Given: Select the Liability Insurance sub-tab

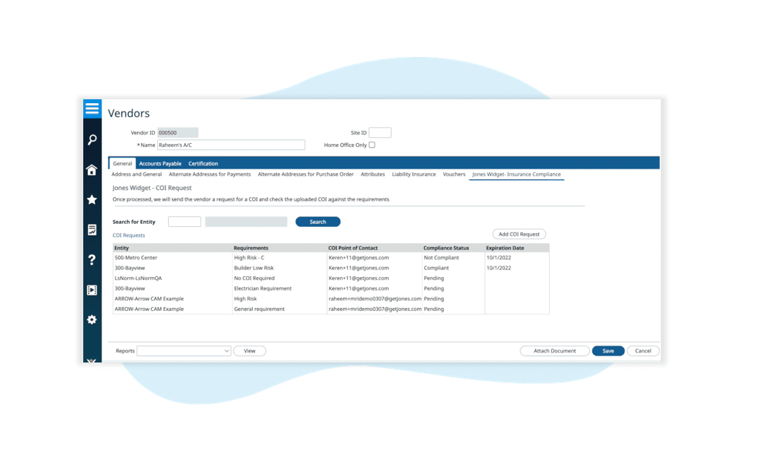Looking at the screenshot, I should [x=413, y=175].
